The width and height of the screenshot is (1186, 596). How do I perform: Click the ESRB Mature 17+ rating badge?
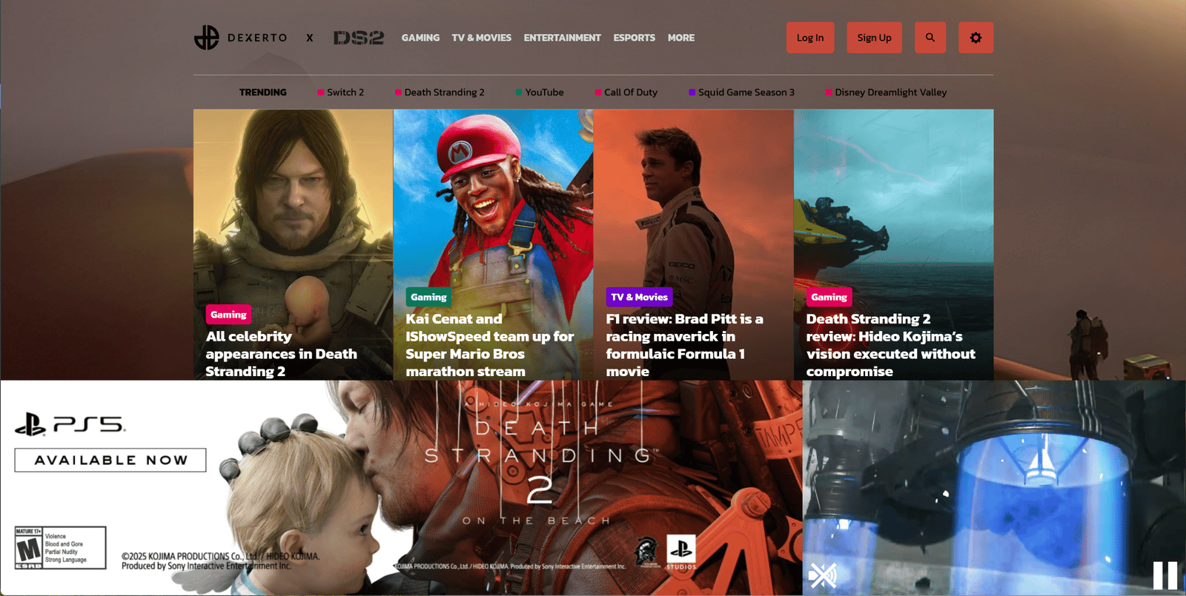(x=60, y=548)
